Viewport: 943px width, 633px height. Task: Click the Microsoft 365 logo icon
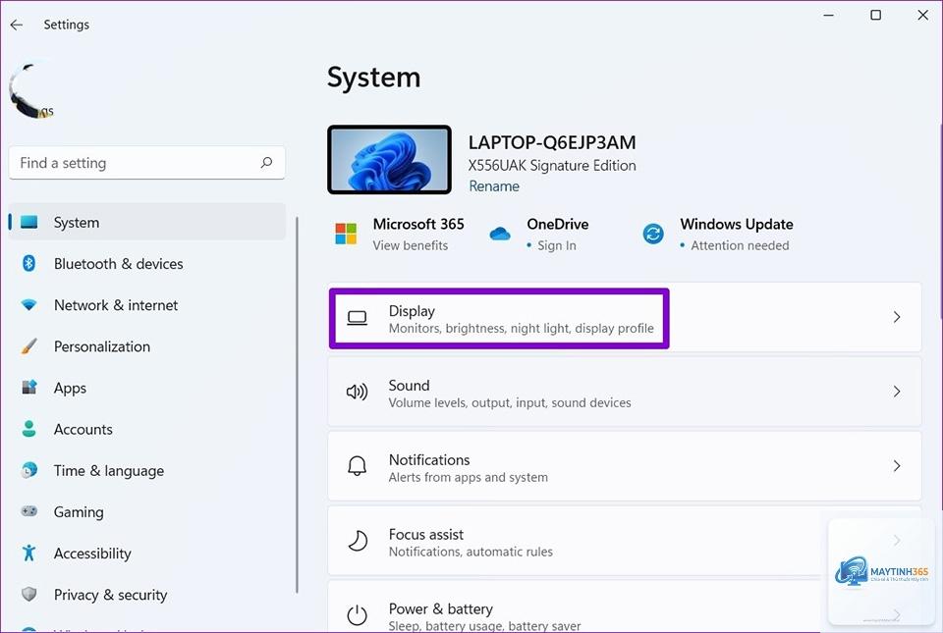(346, 234)
